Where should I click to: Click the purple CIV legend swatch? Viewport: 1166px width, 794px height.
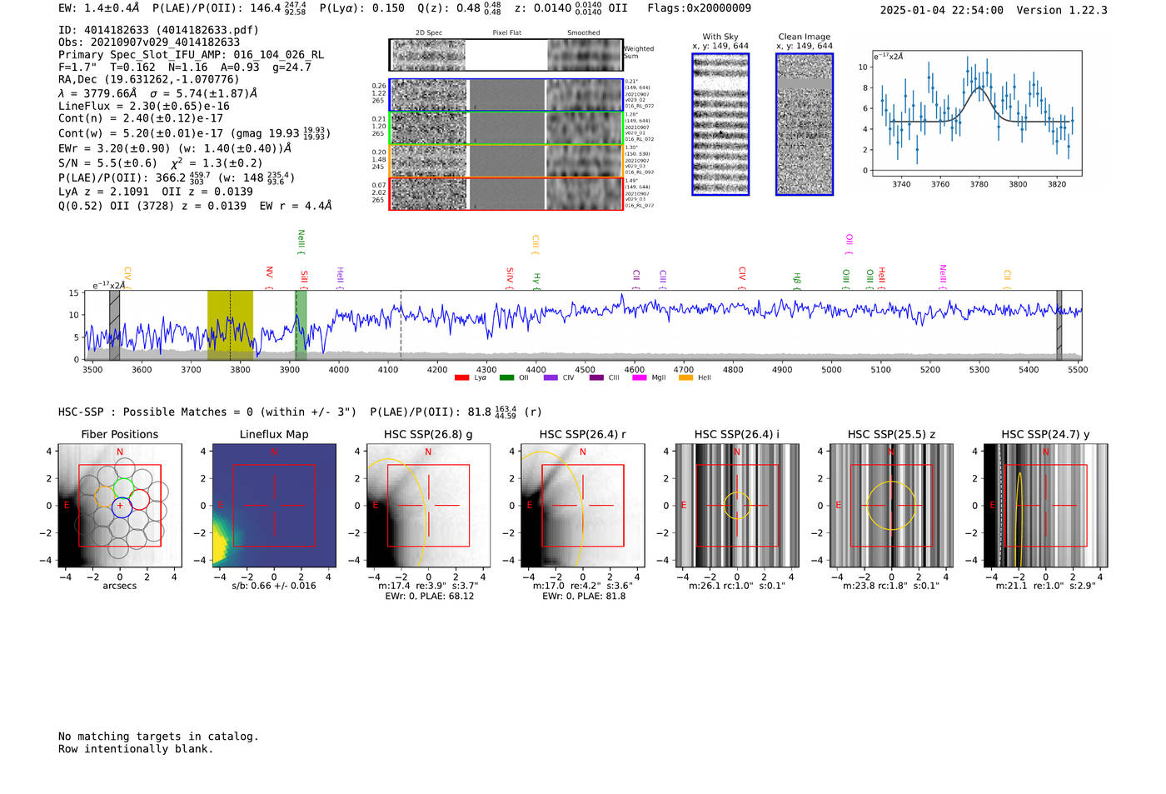coord(551,377)
